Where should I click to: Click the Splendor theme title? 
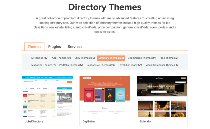click(x=146, y=121)
